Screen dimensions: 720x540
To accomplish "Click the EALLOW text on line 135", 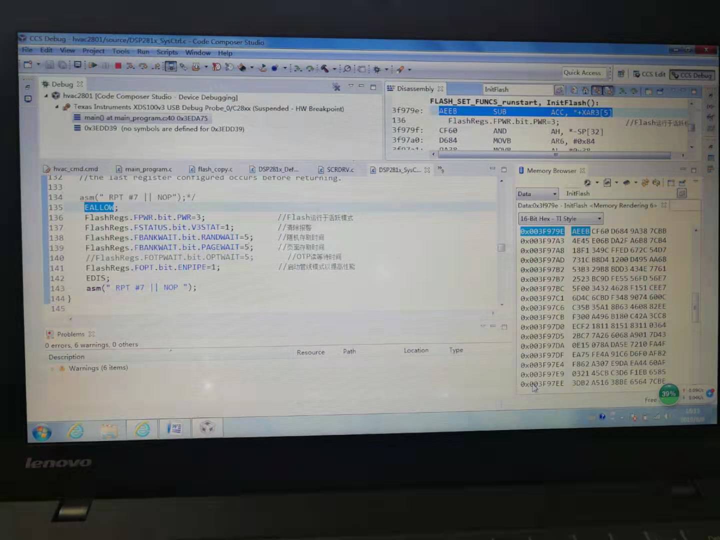I will click(x=99, y=207).
